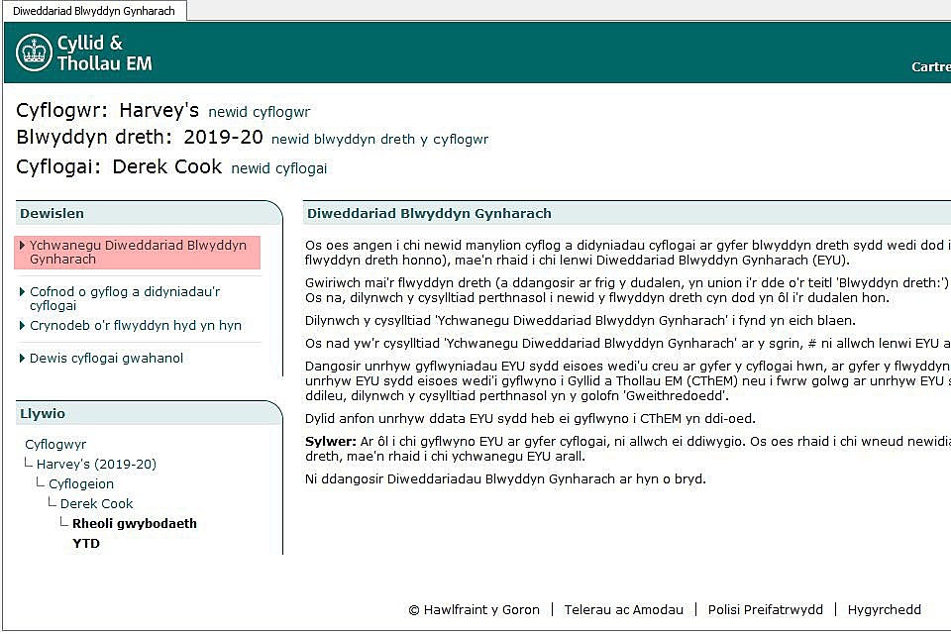Select "Harvey's (2019-20)" tree node

point(96,464)
